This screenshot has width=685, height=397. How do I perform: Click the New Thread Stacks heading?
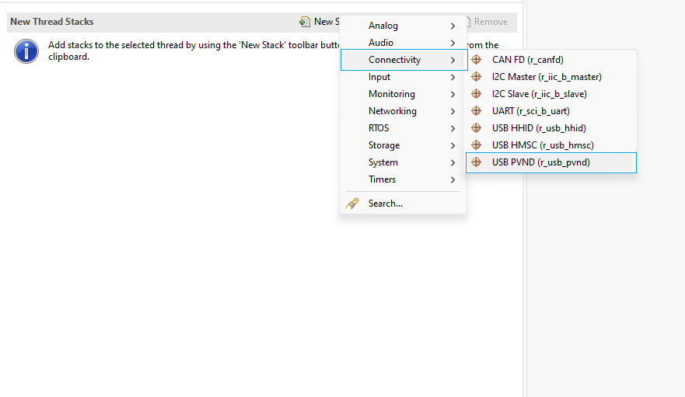(x=52, y=22)
